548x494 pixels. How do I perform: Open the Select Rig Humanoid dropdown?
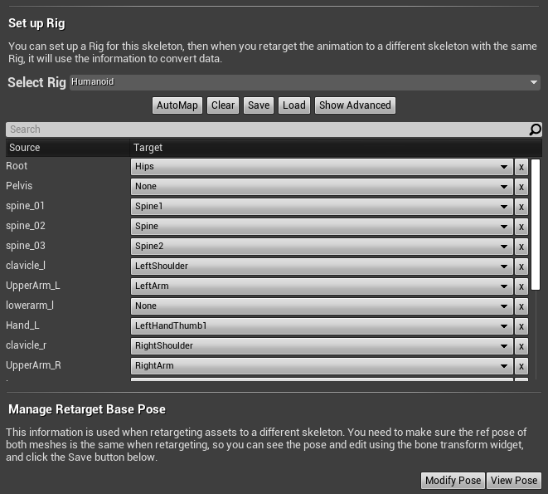click(305, 82)
